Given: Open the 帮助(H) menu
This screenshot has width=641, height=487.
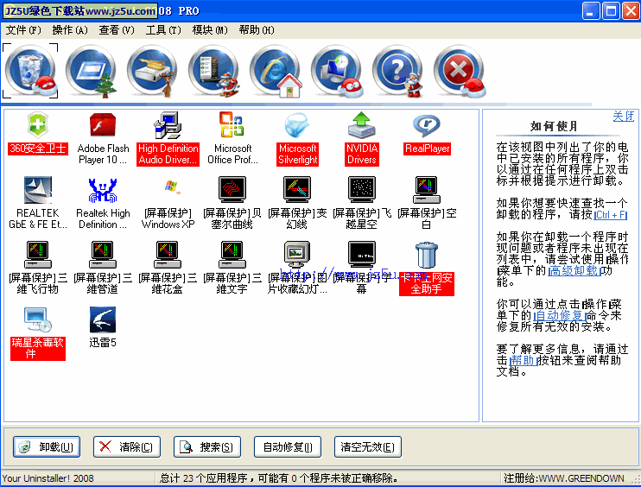Looking at the screenshot, I should pos(257,30).
